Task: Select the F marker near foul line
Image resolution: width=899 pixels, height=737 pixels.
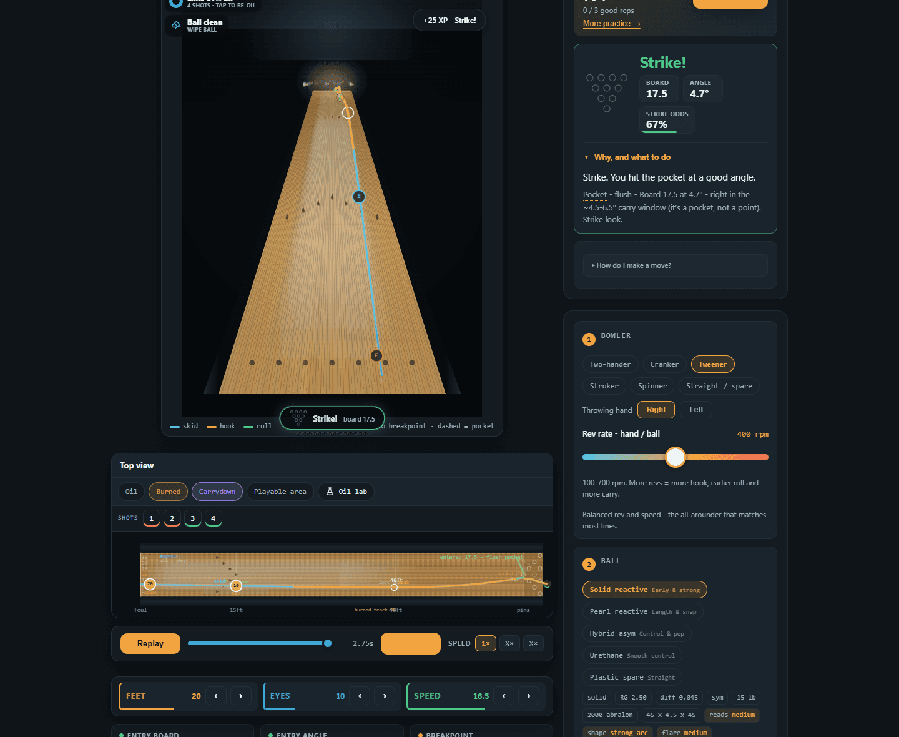Action: (376, 355)
